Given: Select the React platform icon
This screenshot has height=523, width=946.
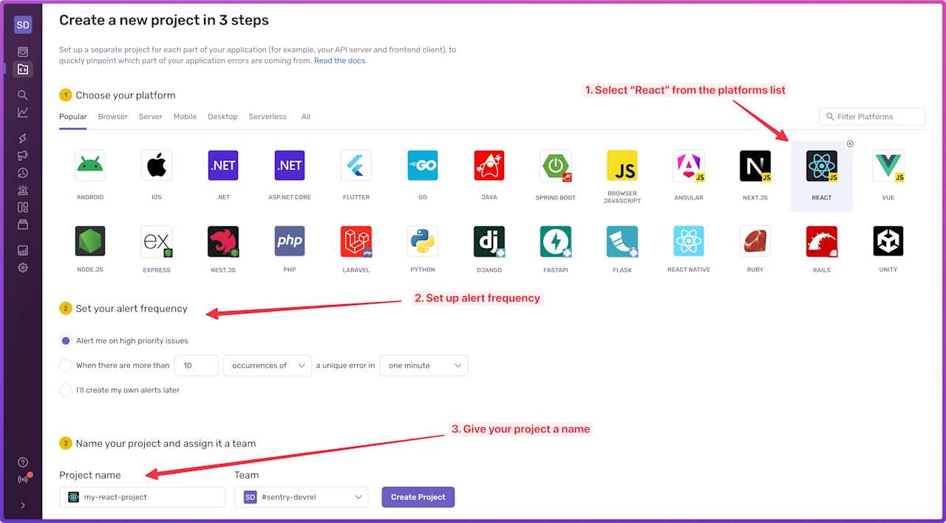Looking at the screenshot, I should tap(822, 165).
